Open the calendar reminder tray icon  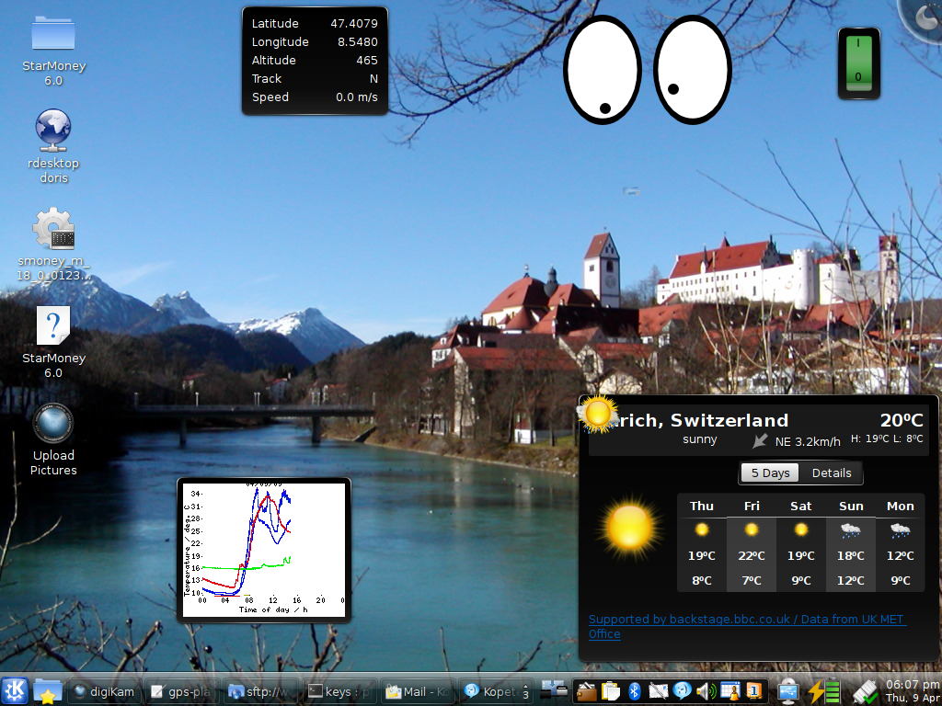[x=729, y=691]
